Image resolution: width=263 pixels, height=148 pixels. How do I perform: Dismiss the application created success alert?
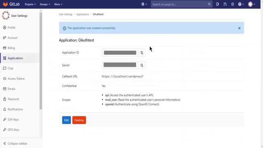pos(239,28)
